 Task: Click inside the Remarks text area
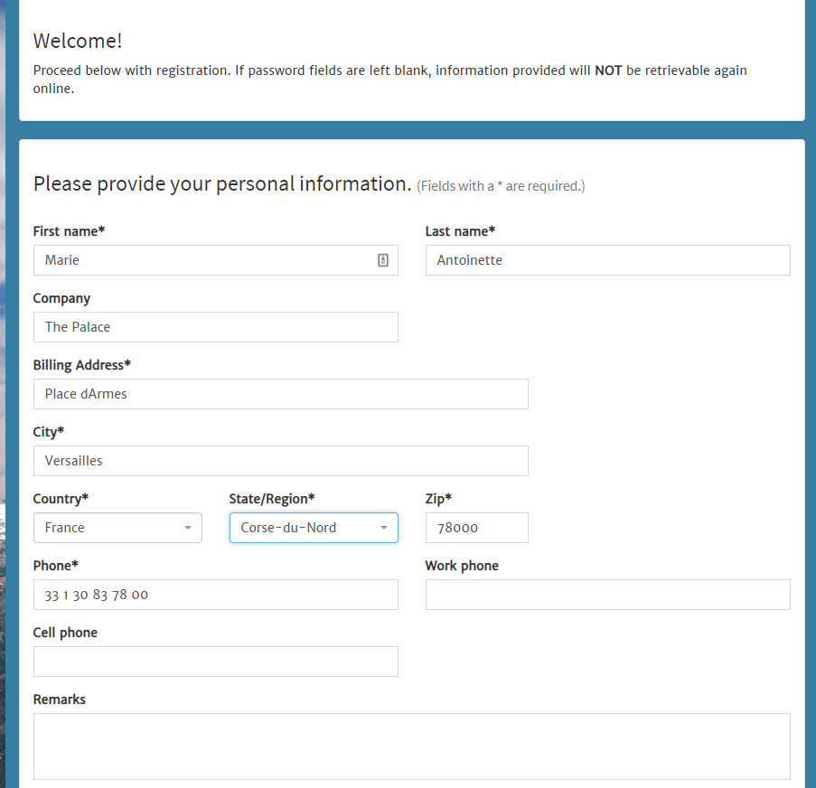pos(412,746)
